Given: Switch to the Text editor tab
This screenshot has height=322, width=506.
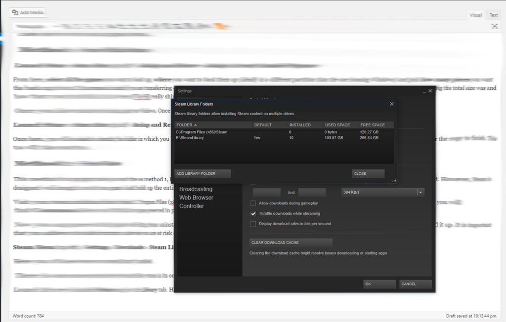Looking at the screenshot, I should pos(493,15).
